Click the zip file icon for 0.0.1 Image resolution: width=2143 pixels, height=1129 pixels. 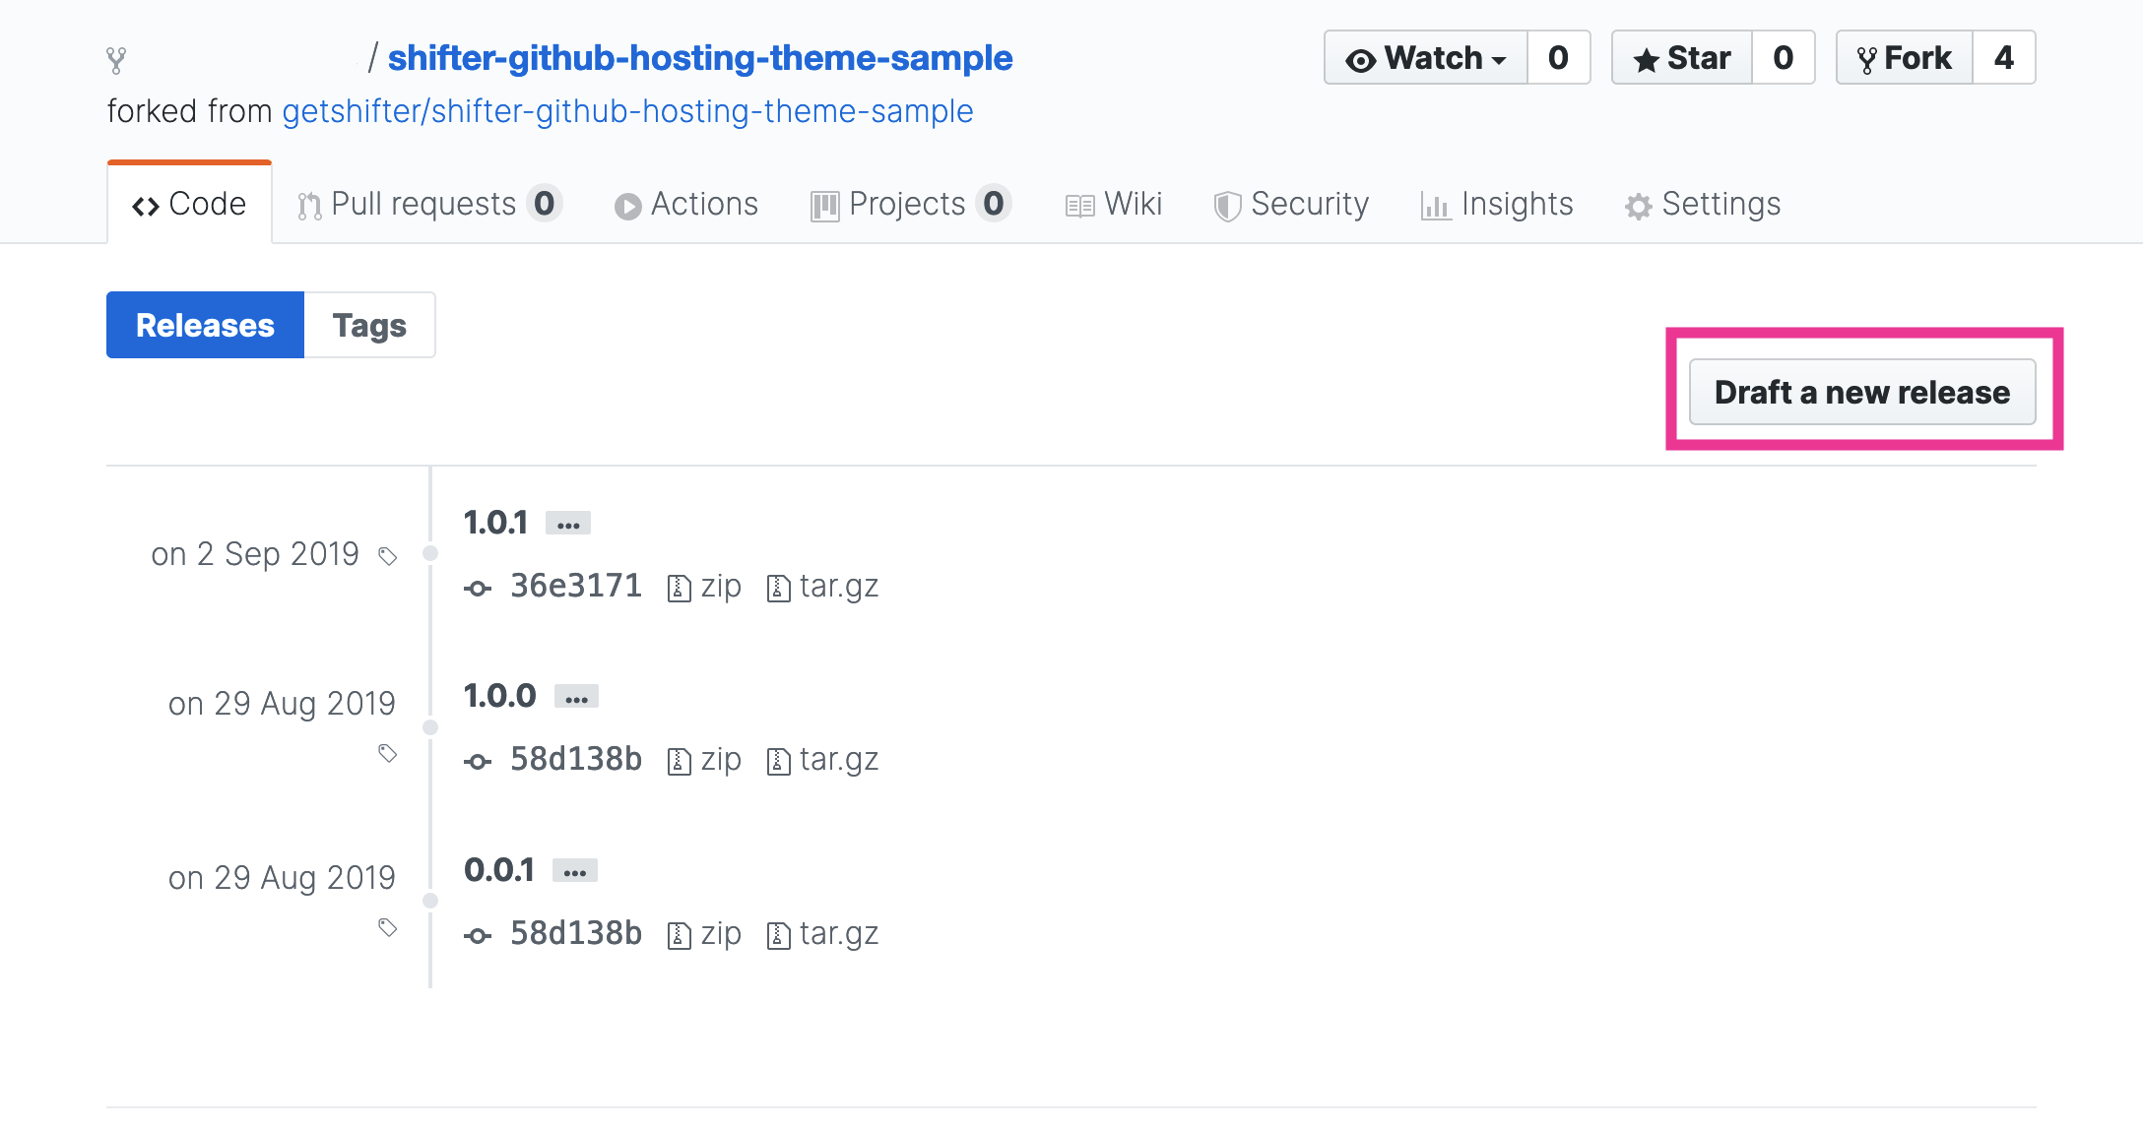tap(679, 936)
